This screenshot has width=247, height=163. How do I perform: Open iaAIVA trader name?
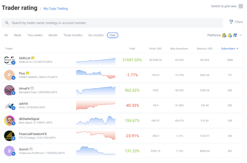[x=23, y=104]
